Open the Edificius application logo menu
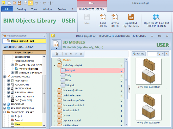The height and width of the screenshot is (129, 173). (x=3, y=3)
